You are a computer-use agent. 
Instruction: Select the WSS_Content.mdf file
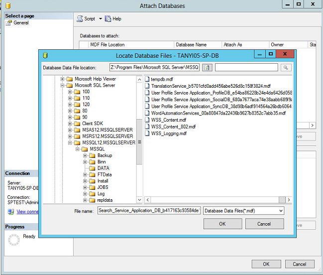169,120
